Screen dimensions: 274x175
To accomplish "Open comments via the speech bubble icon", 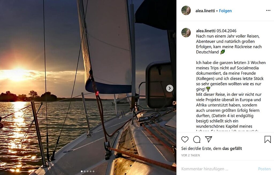I will pyautogui.click(x=197, y=139).
